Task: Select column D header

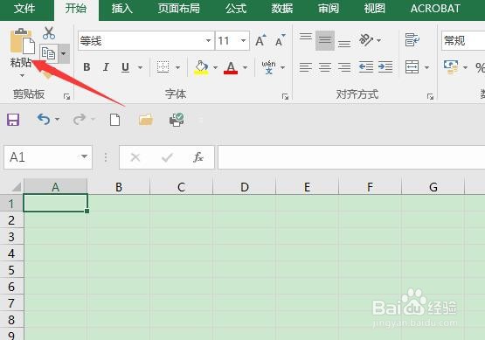Action: tap(245, 187)
